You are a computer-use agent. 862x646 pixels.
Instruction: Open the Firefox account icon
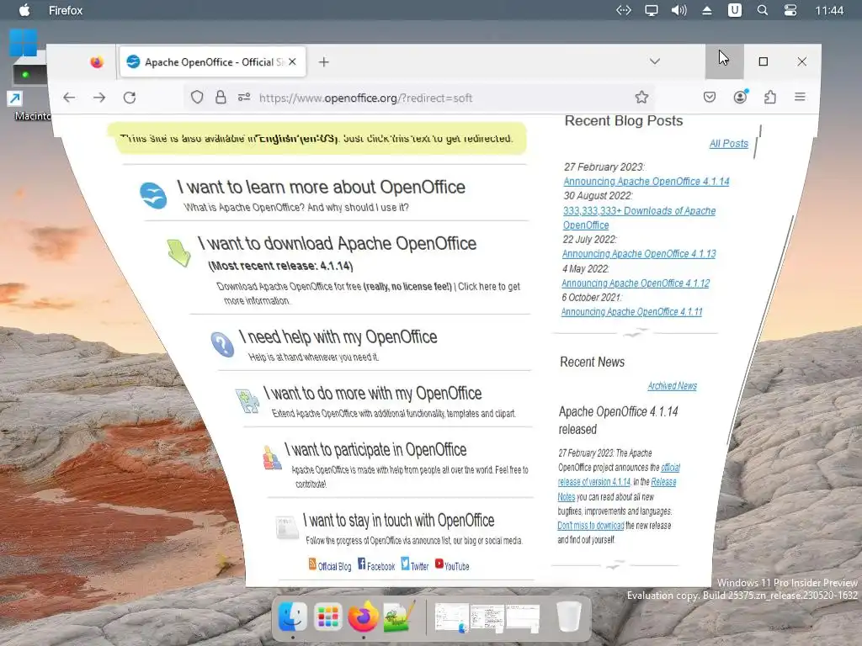(740, 97)
